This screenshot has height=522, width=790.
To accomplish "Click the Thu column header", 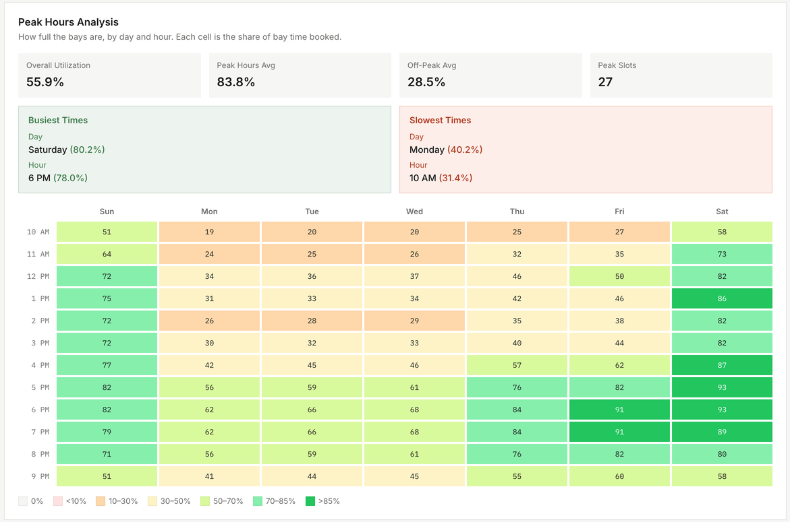I will (x=517, y=211).
